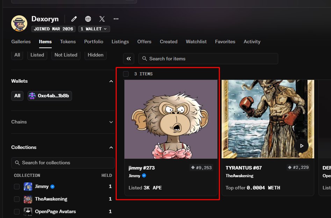The height and width of the screenshot is (218, 331).
Task: Open the X social link icon
Action: [102, 19]
